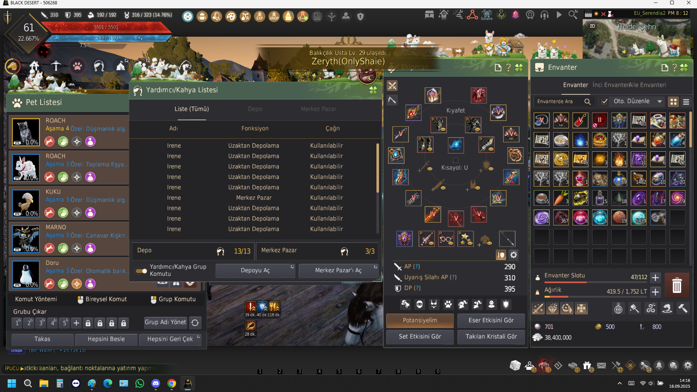Click the Takas button

coord(42,339)
